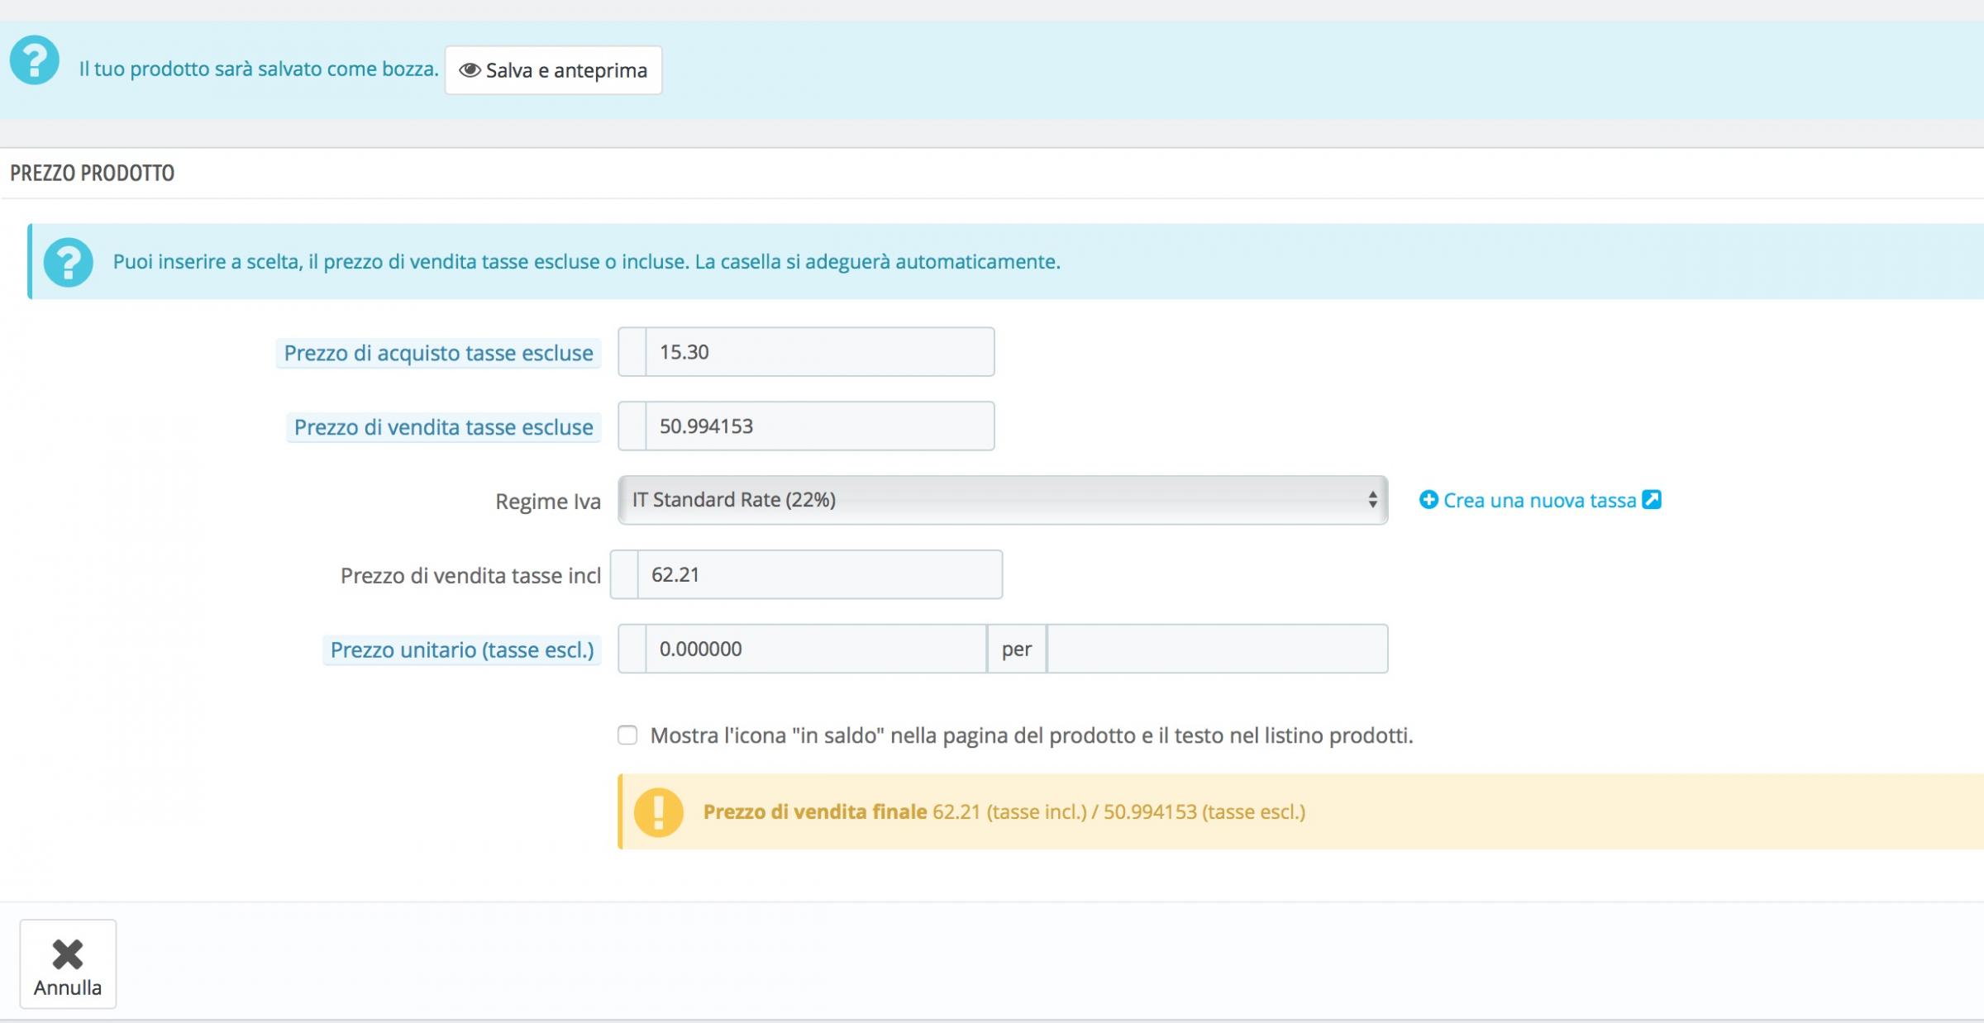Click the Prezzo di acquisto tasse escluse label

pos(438,354)
